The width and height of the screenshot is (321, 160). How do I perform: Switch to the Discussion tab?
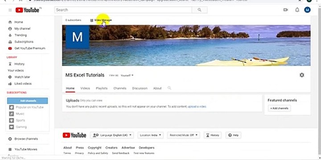(140, 88)
